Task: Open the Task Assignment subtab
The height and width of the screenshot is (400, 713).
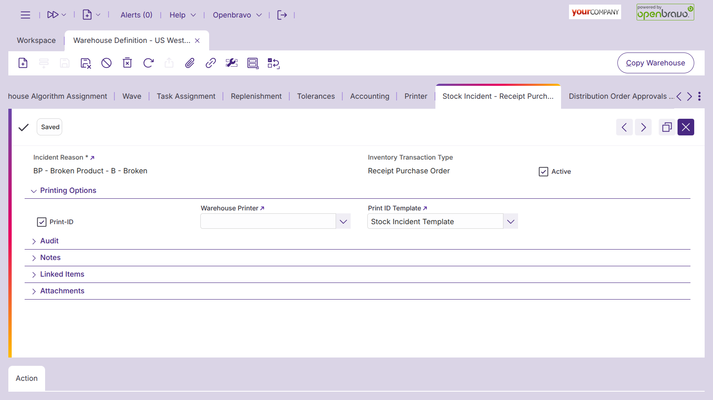Action: click(x=186, y=96)
